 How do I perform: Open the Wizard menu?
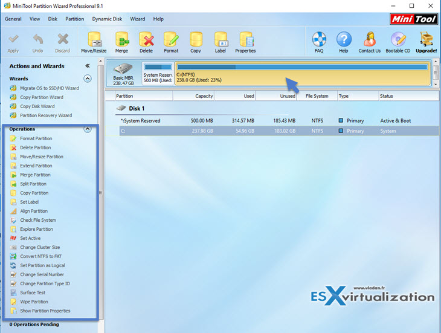click(138, 19)
